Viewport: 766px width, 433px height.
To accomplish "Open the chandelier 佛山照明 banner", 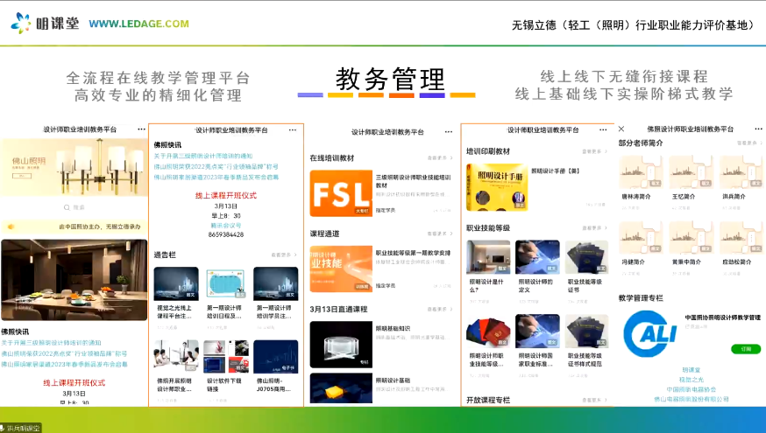I will point(74,167).
